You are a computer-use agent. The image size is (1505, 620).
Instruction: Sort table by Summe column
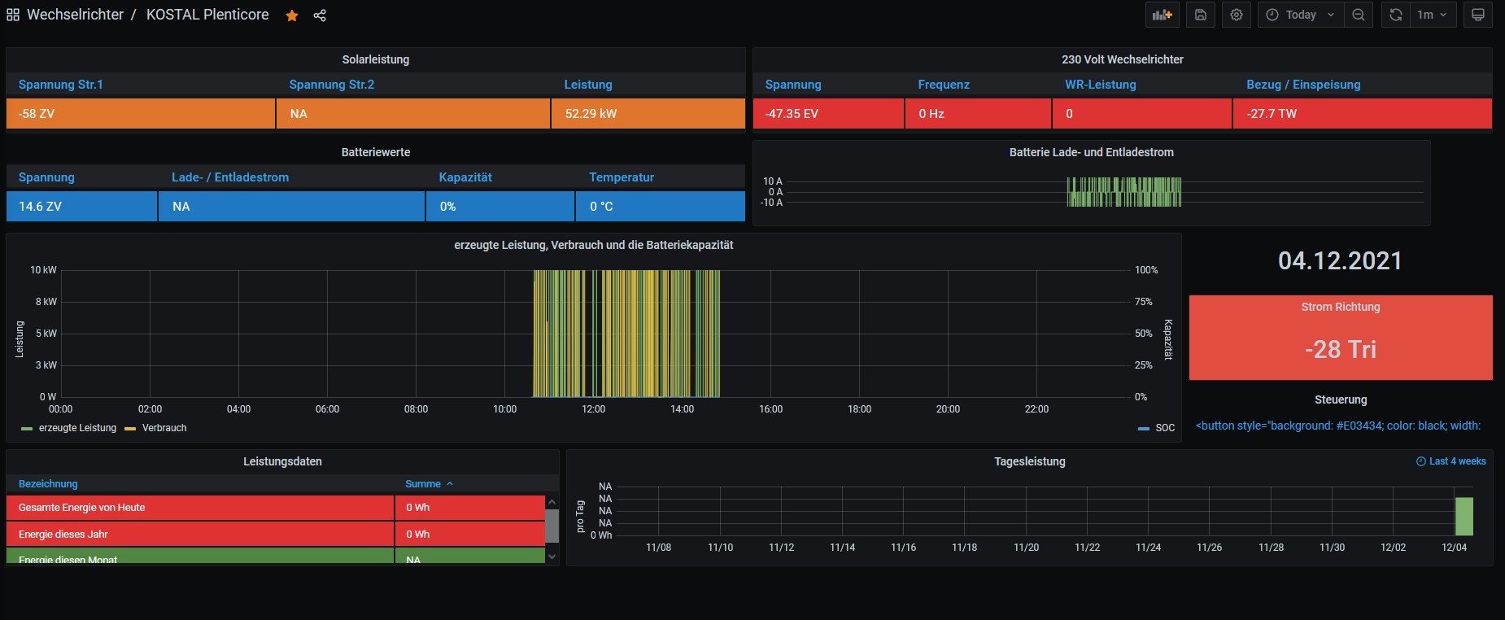click(423, 483)
